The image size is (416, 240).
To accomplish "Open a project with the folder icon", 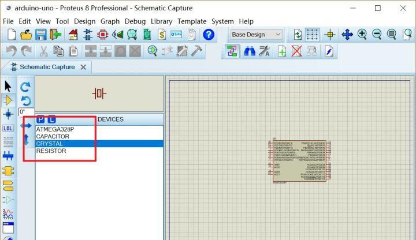I will click(x=26, y=35).
